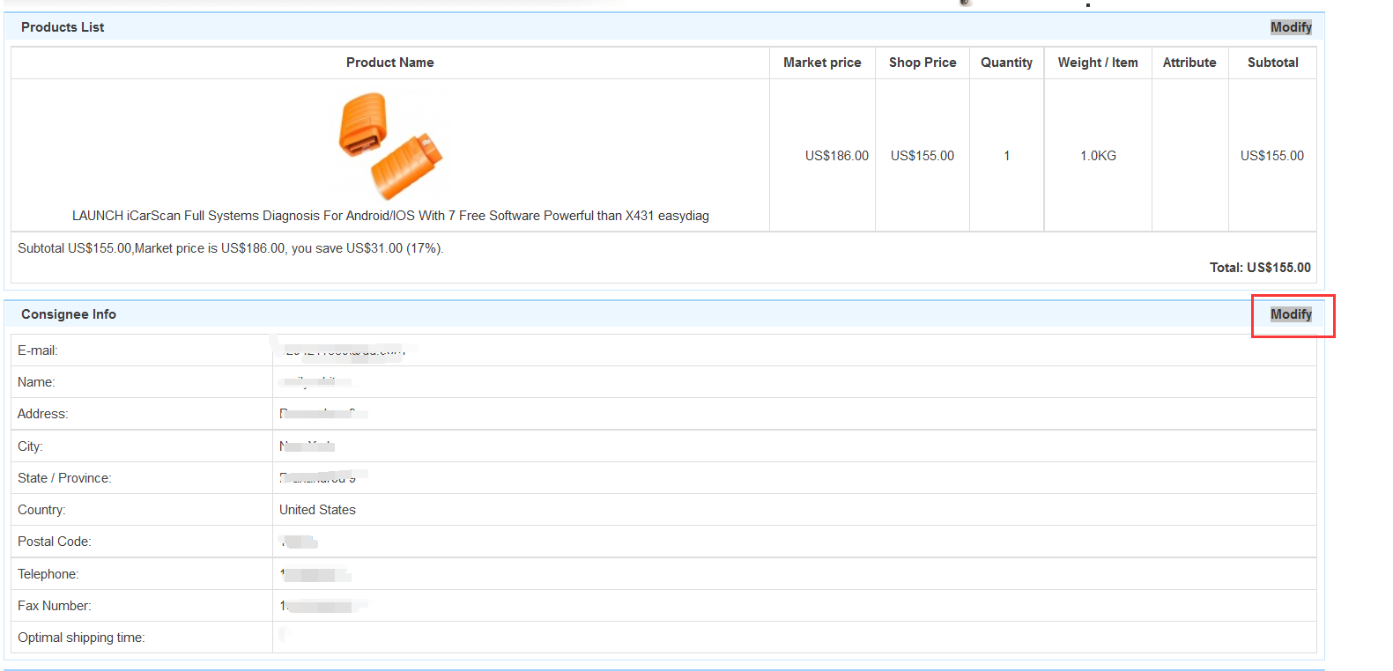Select the Shop Price column header
The width and height of the screenshot is (1393, 671).
tap(922, 63)
